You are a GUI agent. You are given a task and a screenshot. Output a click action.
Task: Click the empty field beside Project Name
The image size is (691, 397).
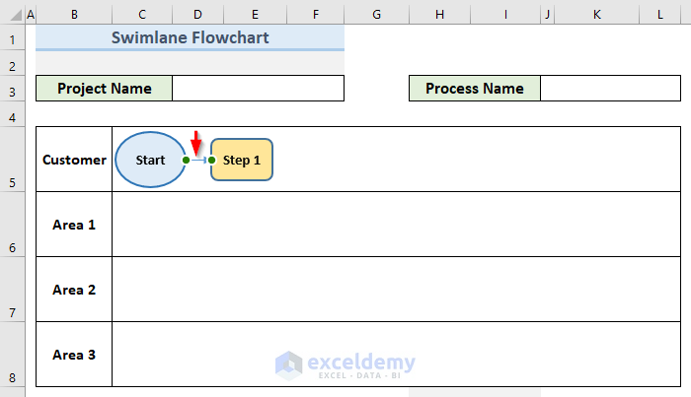tap(258, 89)
